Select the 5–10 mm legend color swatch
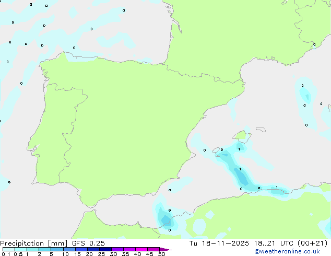Image resolution: width=331 pixels, height=256 pixels. tap(57, 249)
